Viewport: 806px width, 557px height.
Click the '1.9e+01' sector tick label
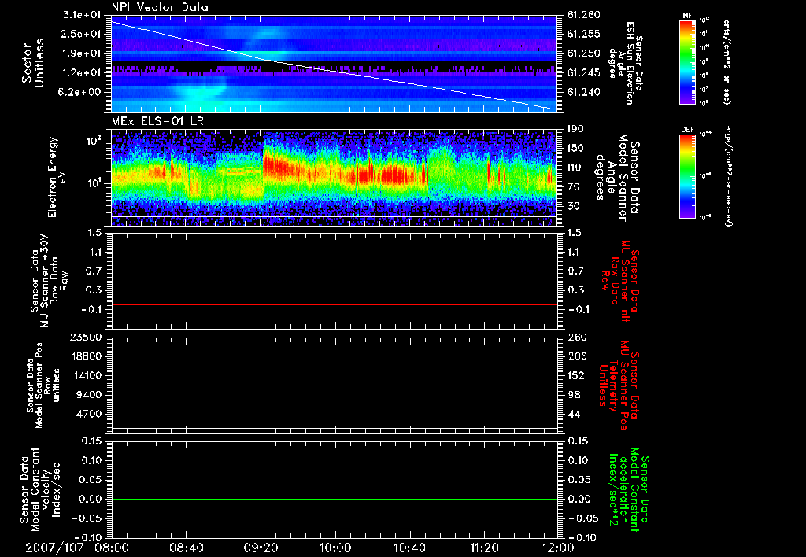(82, 53)
